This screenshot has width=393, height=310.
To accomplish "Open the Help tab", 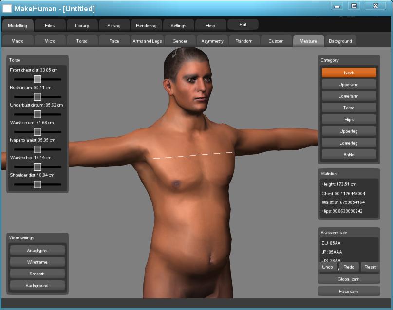I will tap(210, 25).
